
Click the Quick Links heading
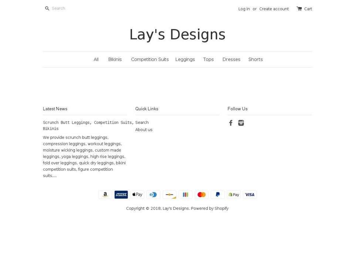click(147, 109)
